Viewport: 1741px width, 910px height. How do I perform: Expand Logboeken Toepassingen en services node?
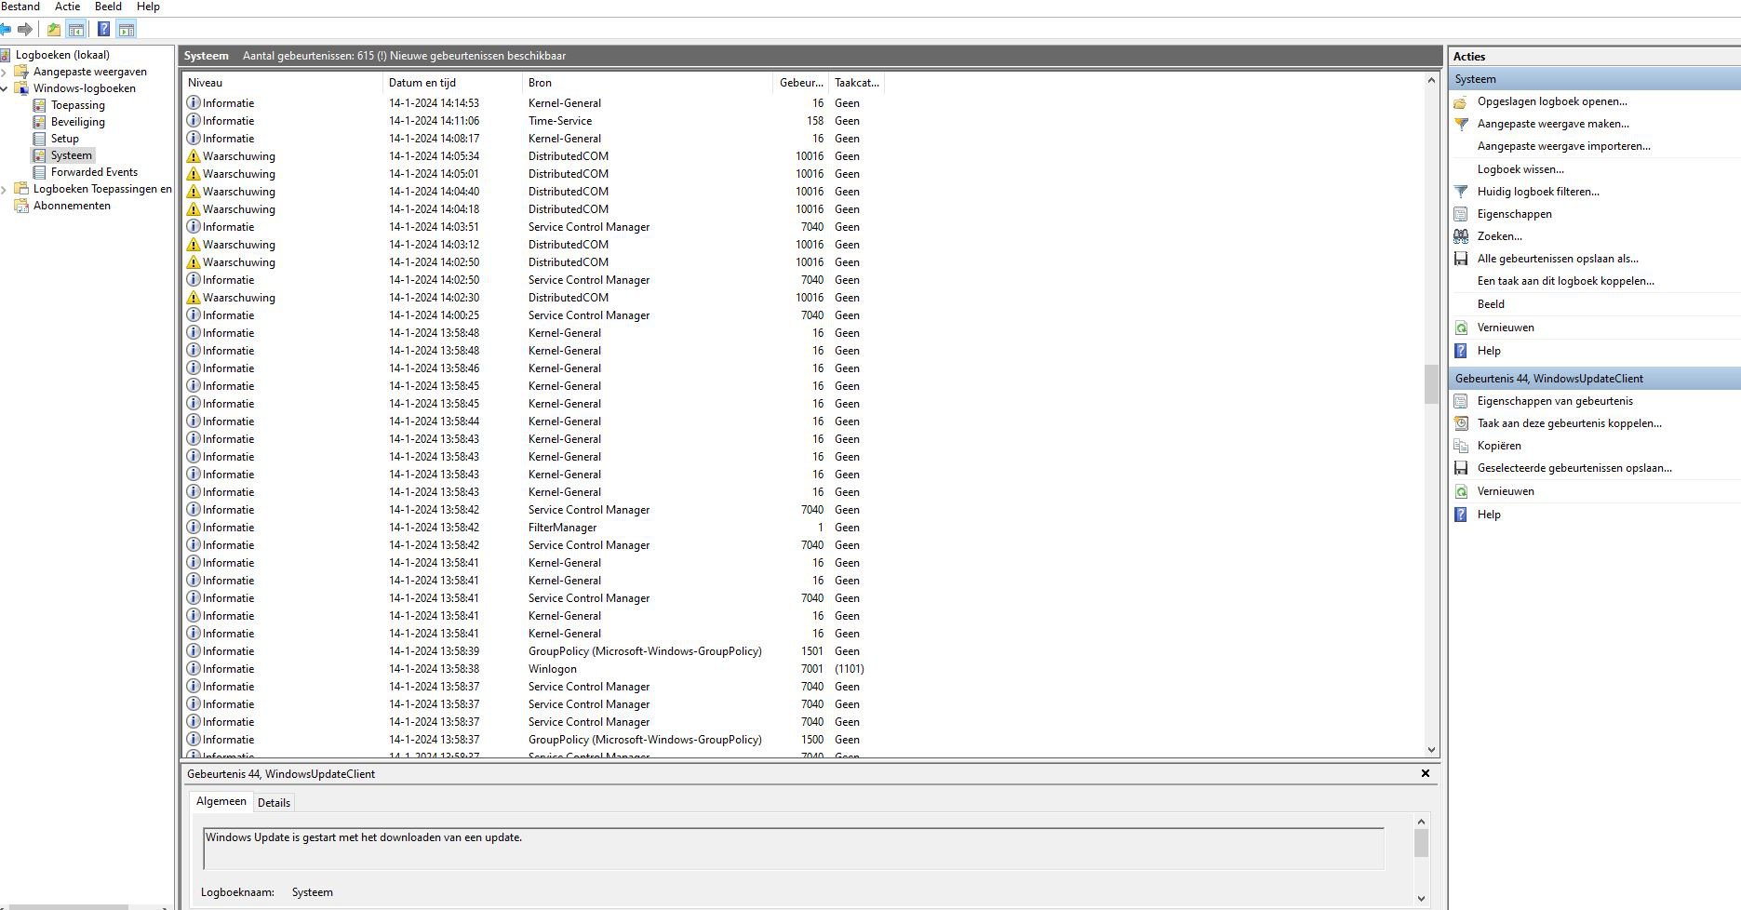5,189
